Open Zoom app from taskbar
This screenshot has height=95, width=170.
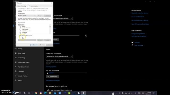(60, 93)
